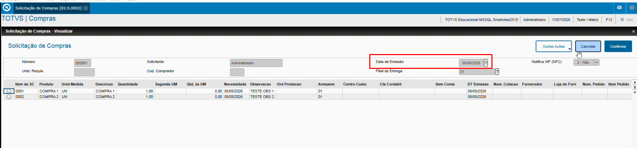
Task: Click the Armazem column header
Action: point(326,84)
